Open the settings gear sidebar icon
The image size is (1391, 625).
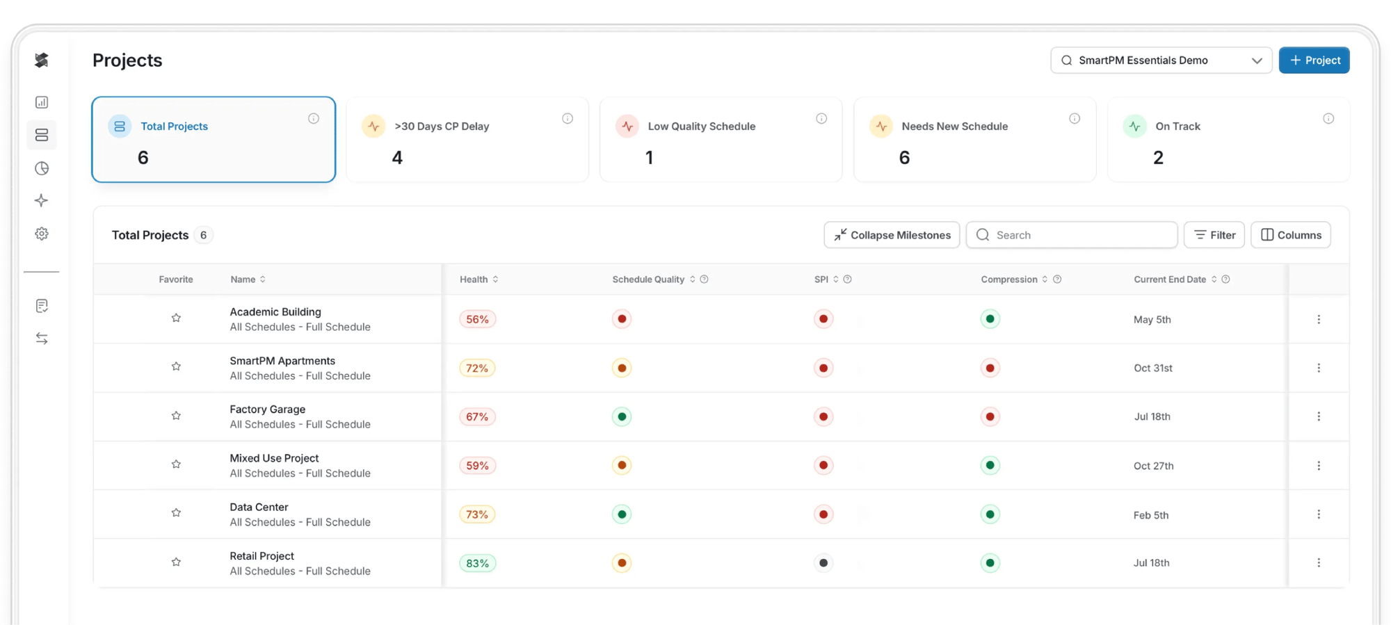tap(42, 234)
